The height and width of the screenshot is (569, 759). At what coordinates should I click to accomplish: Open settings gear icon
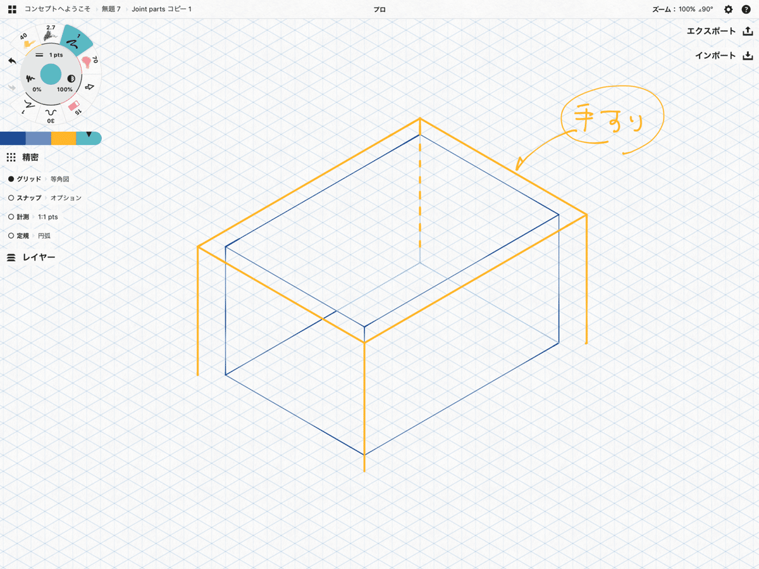click(x=728, y=9)
